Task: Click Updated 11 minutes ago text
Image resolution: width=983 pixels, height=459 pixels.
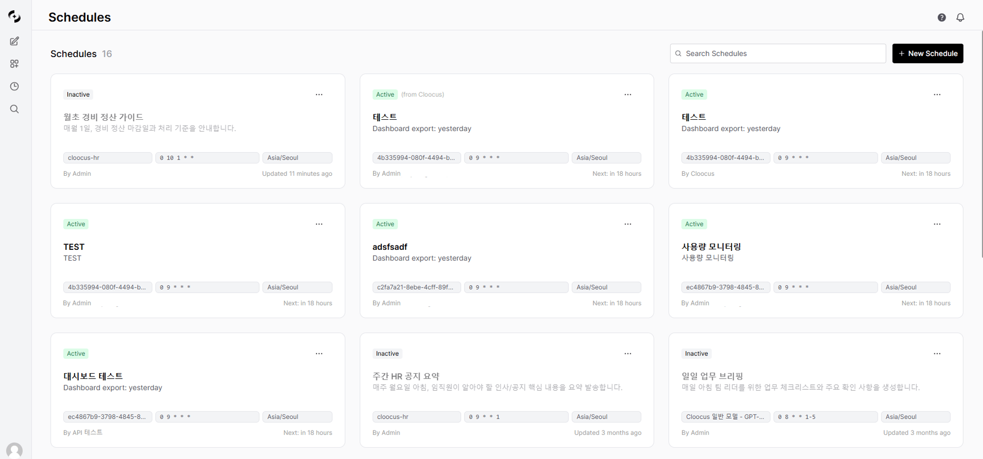Action: (297, 174)
